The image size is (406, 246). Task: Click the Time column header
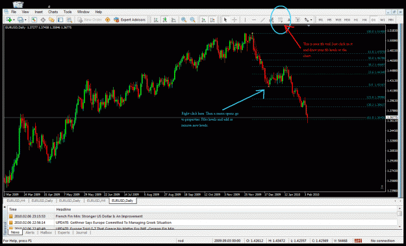tap(31, 210)
